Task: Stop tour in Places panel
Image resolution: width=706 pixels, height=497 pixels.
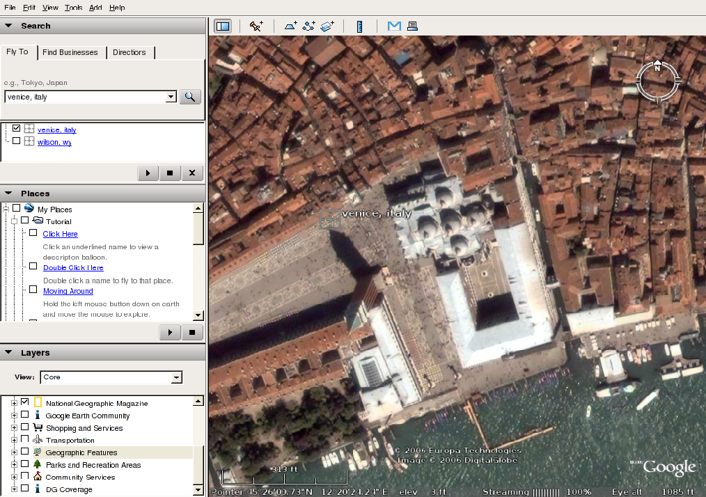Action: click(192, 332)
